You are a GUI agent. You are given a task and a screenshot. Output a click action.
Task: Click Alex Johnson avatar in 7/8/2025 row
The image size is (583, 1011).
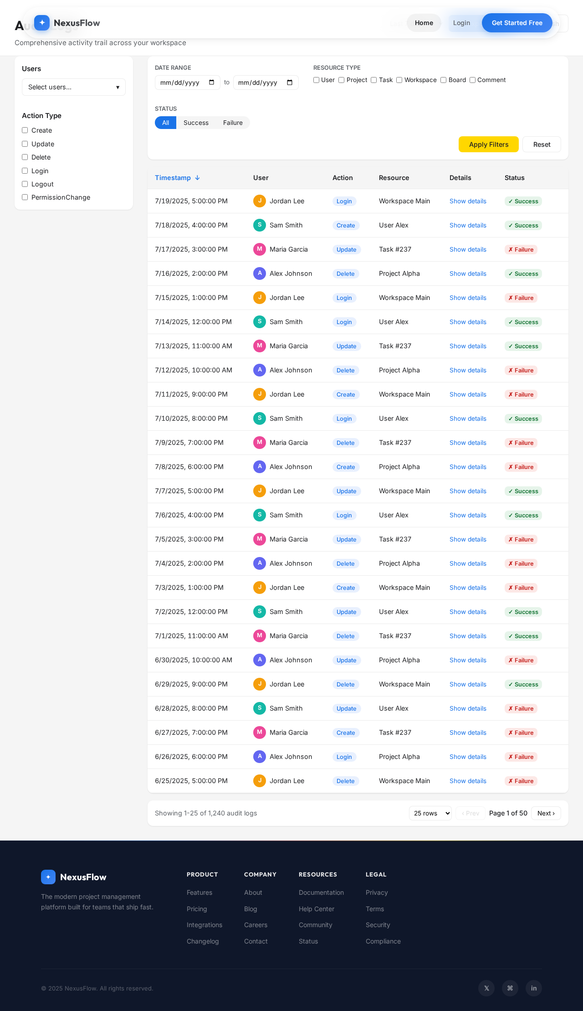pos(260,467)
